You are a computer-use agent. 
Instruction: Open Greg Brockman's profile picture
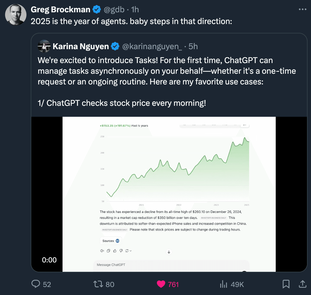pyautogui.click(x=16, y=15)
